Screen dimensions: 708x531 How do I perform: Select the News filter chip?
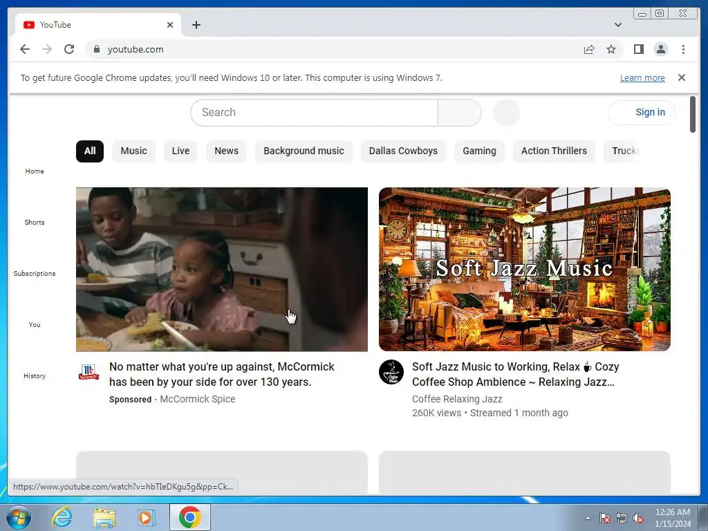[x=226, y=151]
